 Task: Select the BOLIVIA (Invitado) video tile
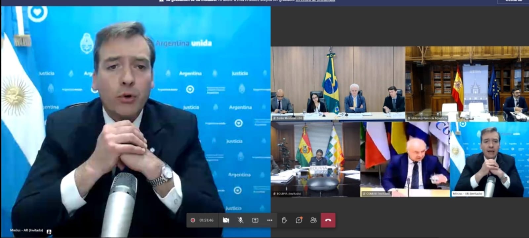pos(315,160)
